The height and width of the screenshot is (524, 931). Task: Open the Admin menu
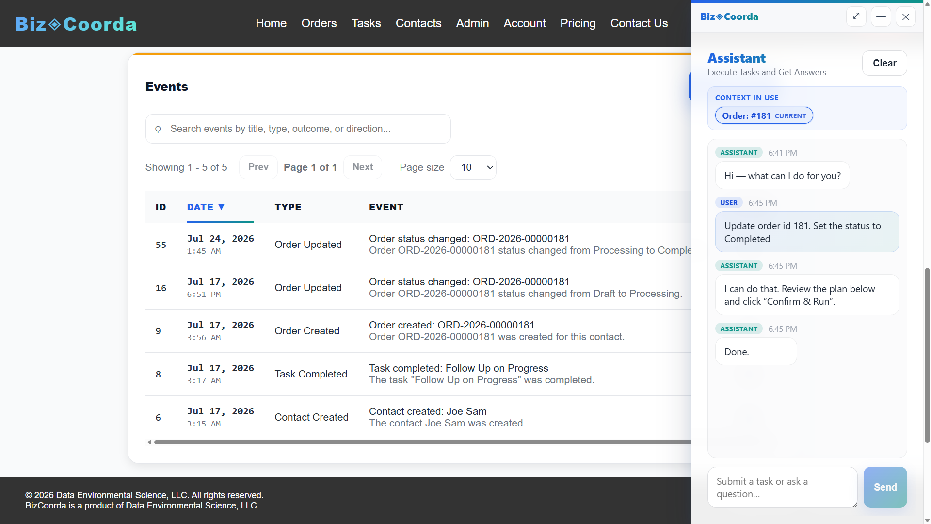click(472, 23)
